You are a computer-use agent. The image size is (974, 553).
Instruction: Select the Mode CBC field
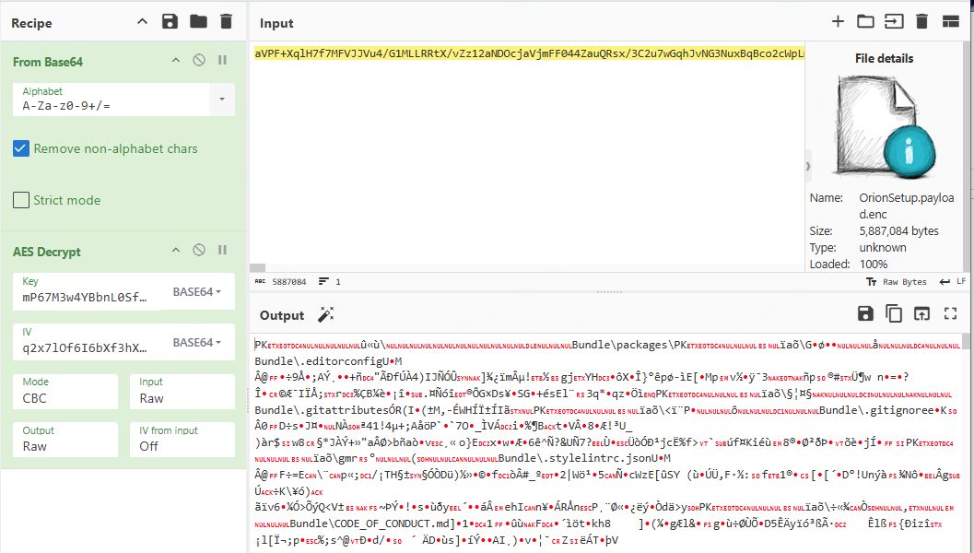65,391
